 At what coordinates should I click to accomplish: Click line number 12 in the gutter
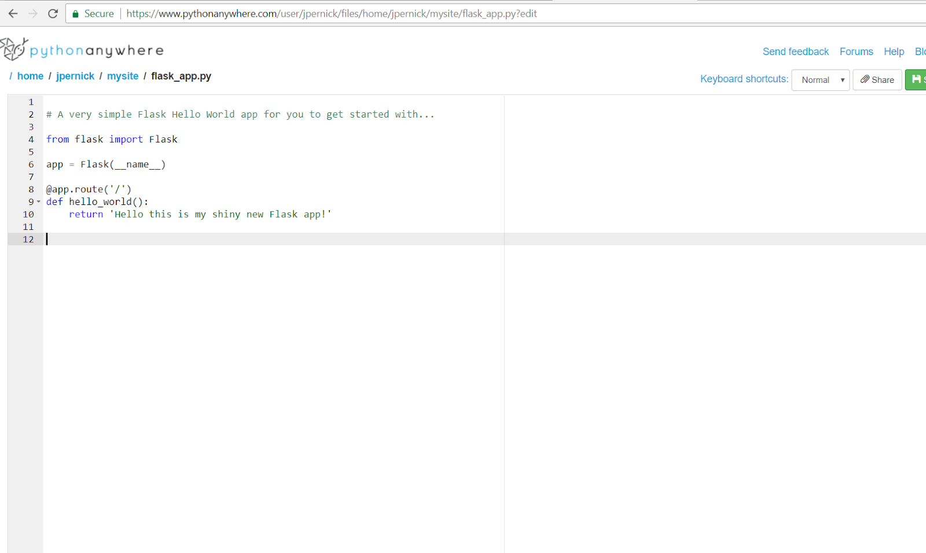(x=28, y=239)
